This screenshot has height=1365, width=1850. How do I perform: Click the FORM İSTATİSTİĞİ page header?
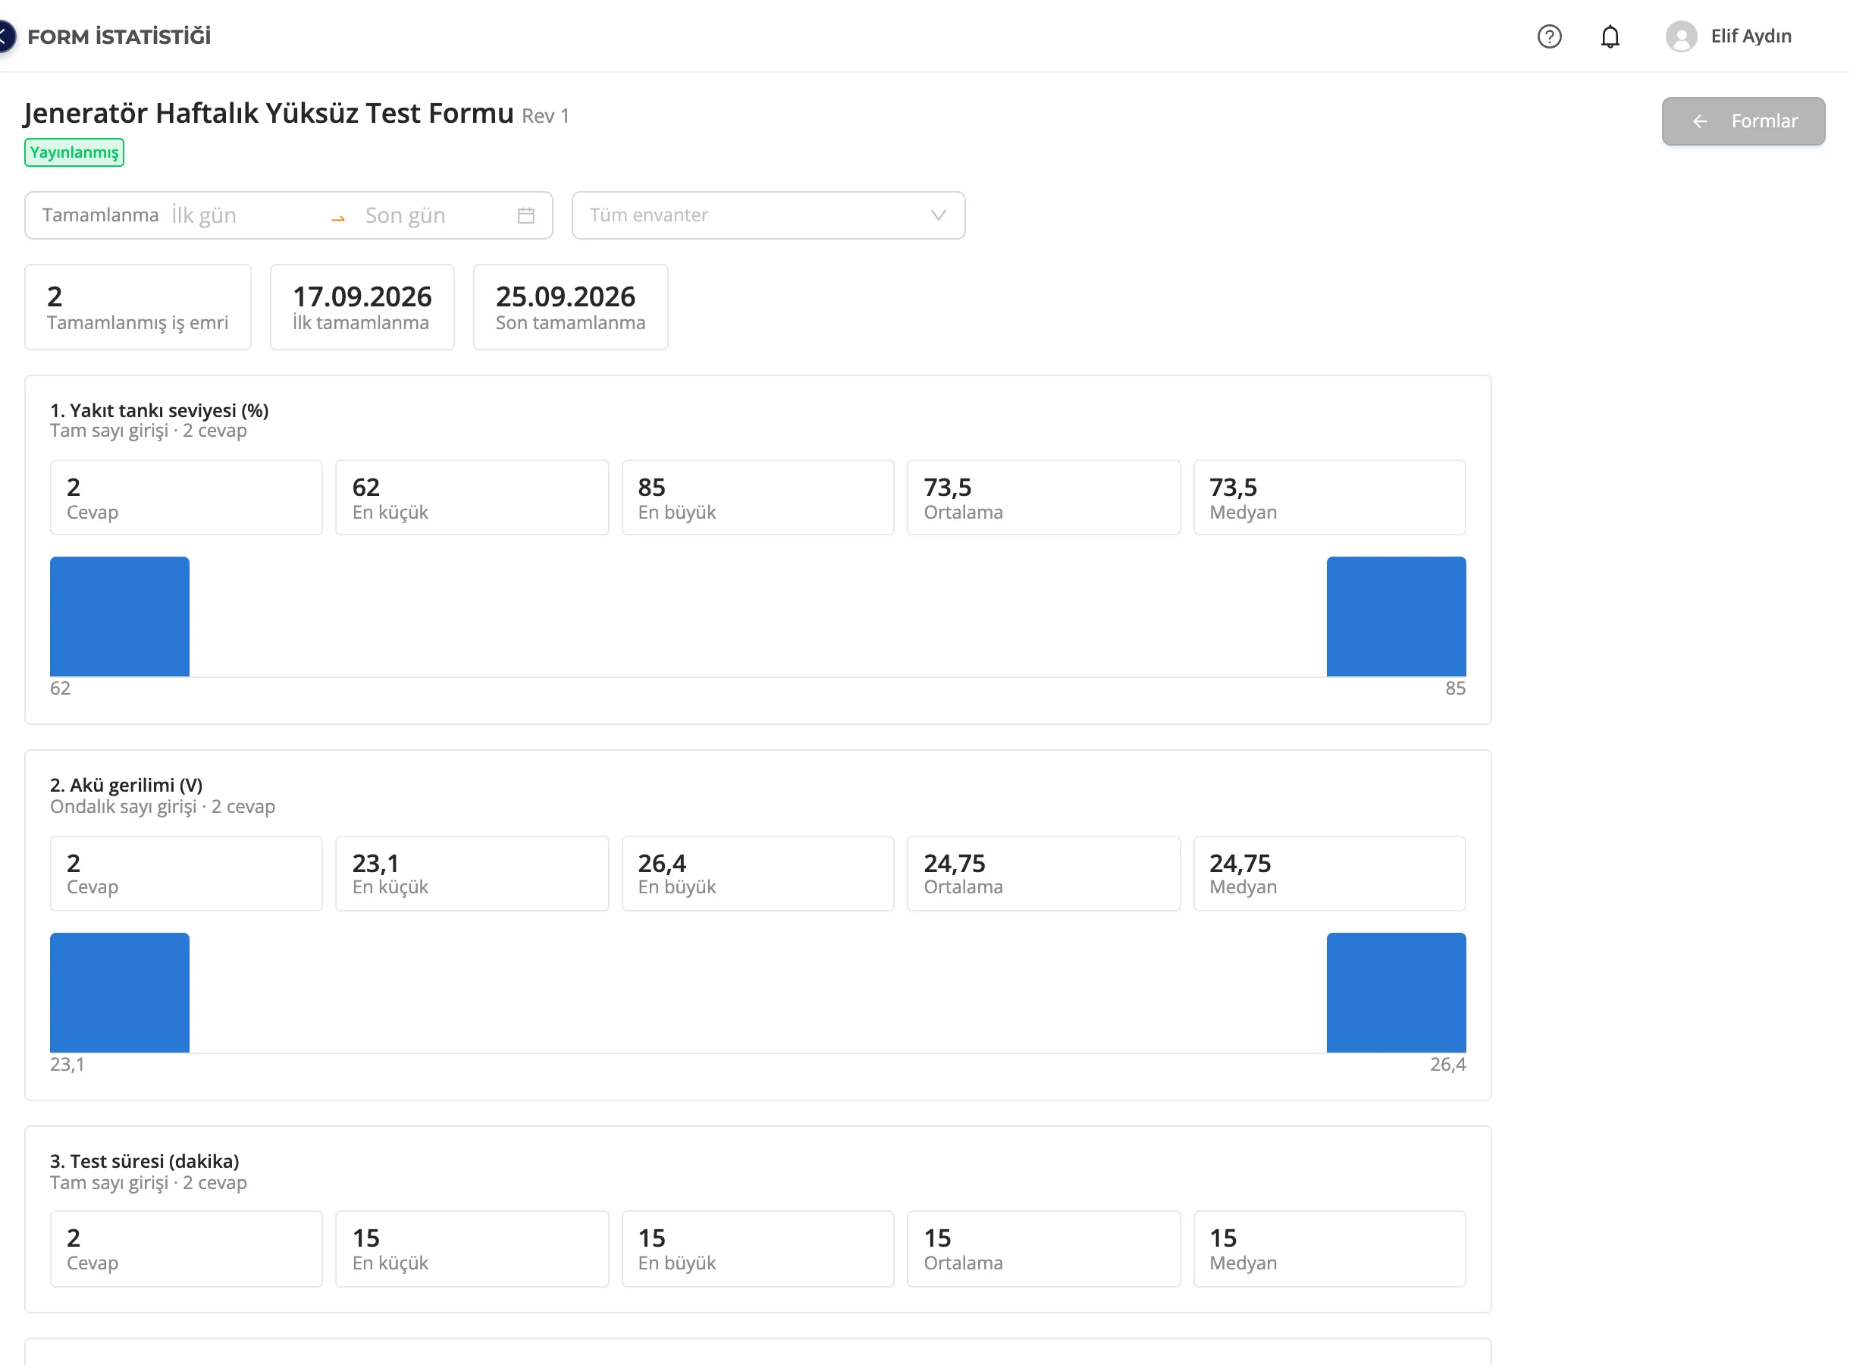[119, 36]
